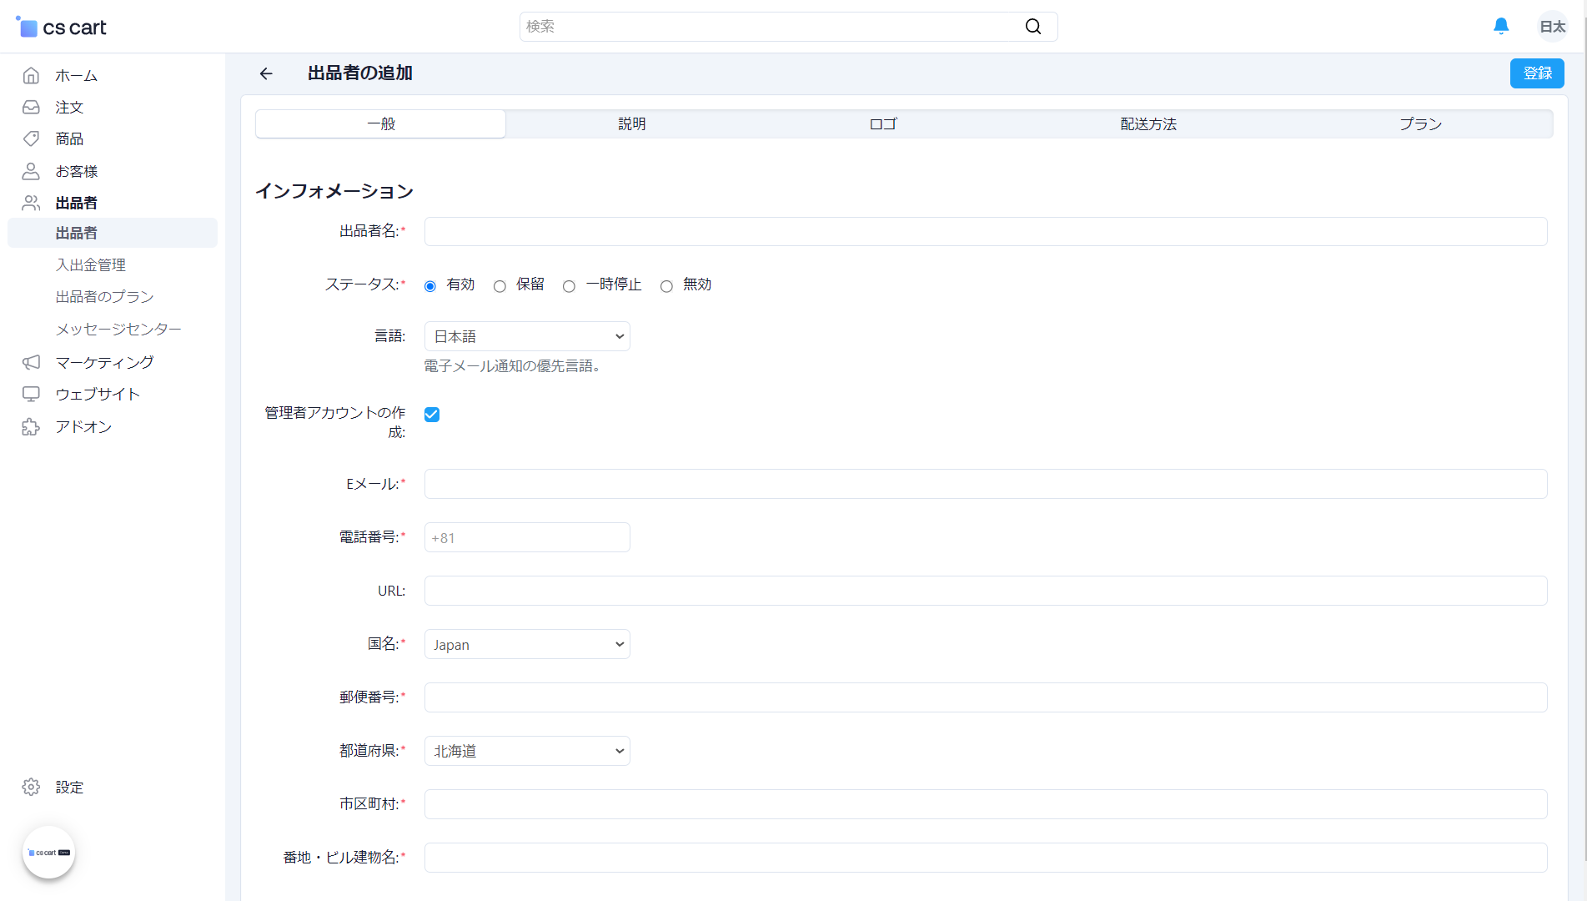This screenshot has width=1587, height=901.
Task: Open the notifications bell
Action: 1501,27
